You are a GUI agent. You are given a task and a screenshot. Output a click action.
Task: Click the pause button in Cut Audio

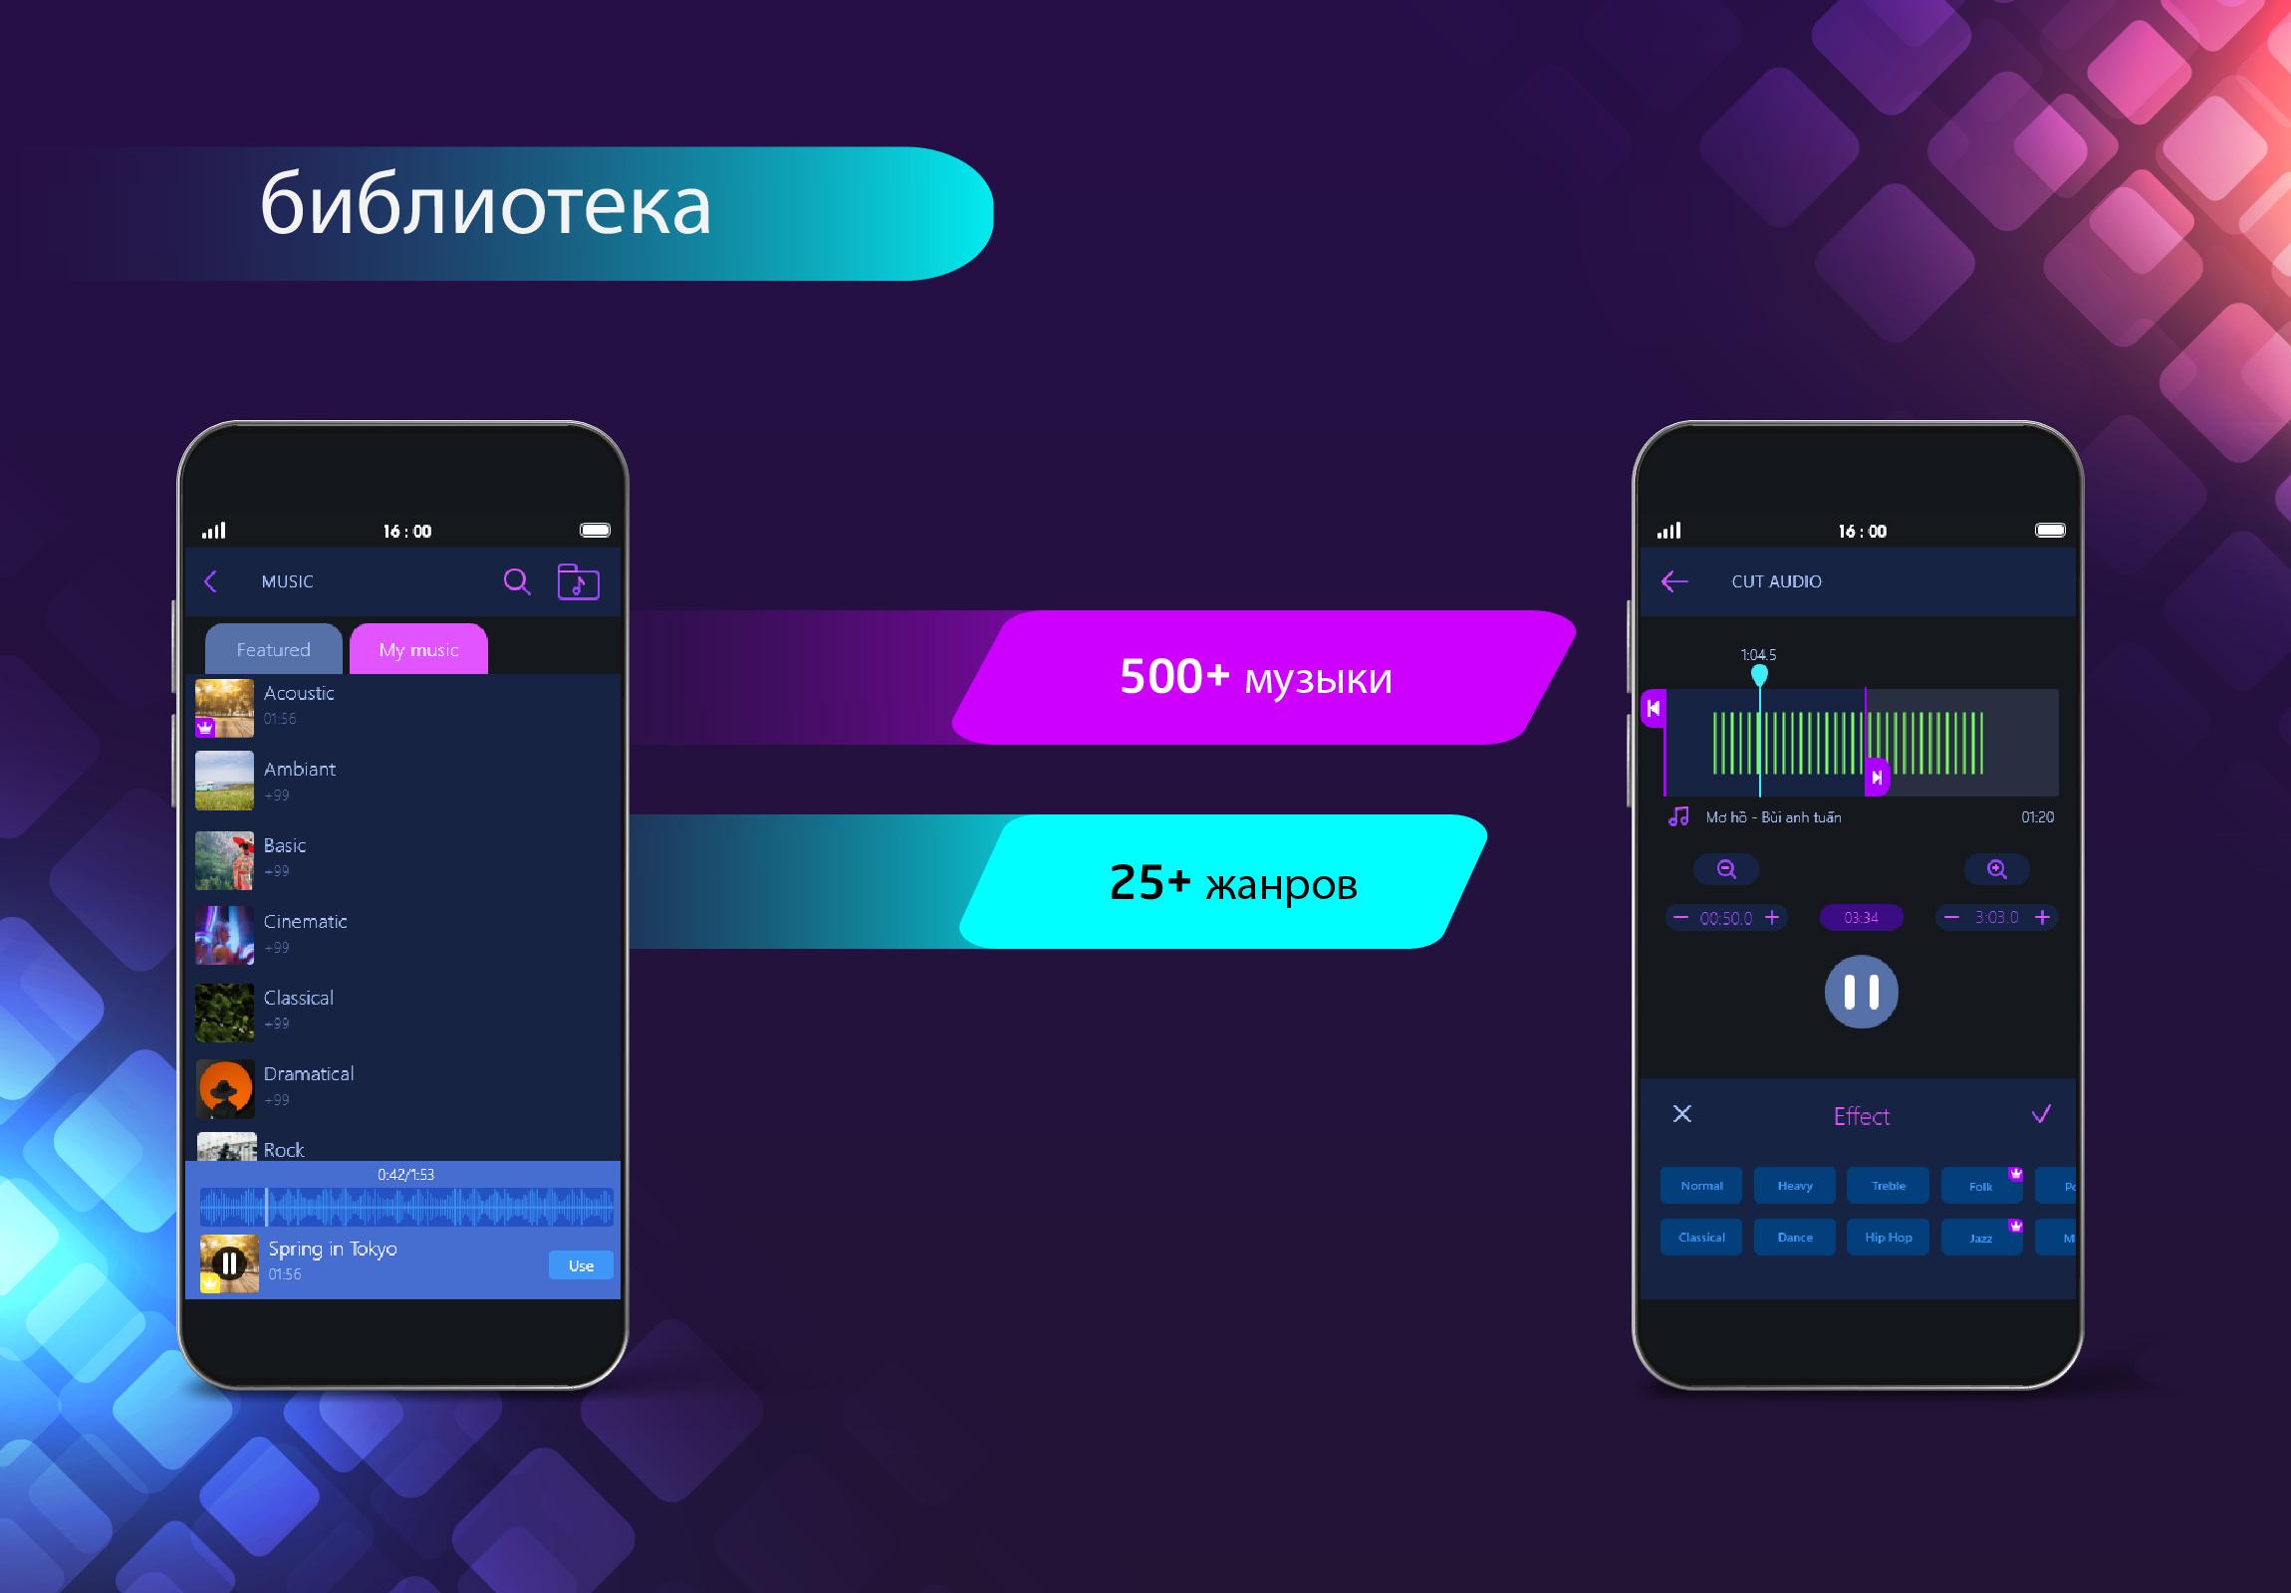click(1861, 993)
